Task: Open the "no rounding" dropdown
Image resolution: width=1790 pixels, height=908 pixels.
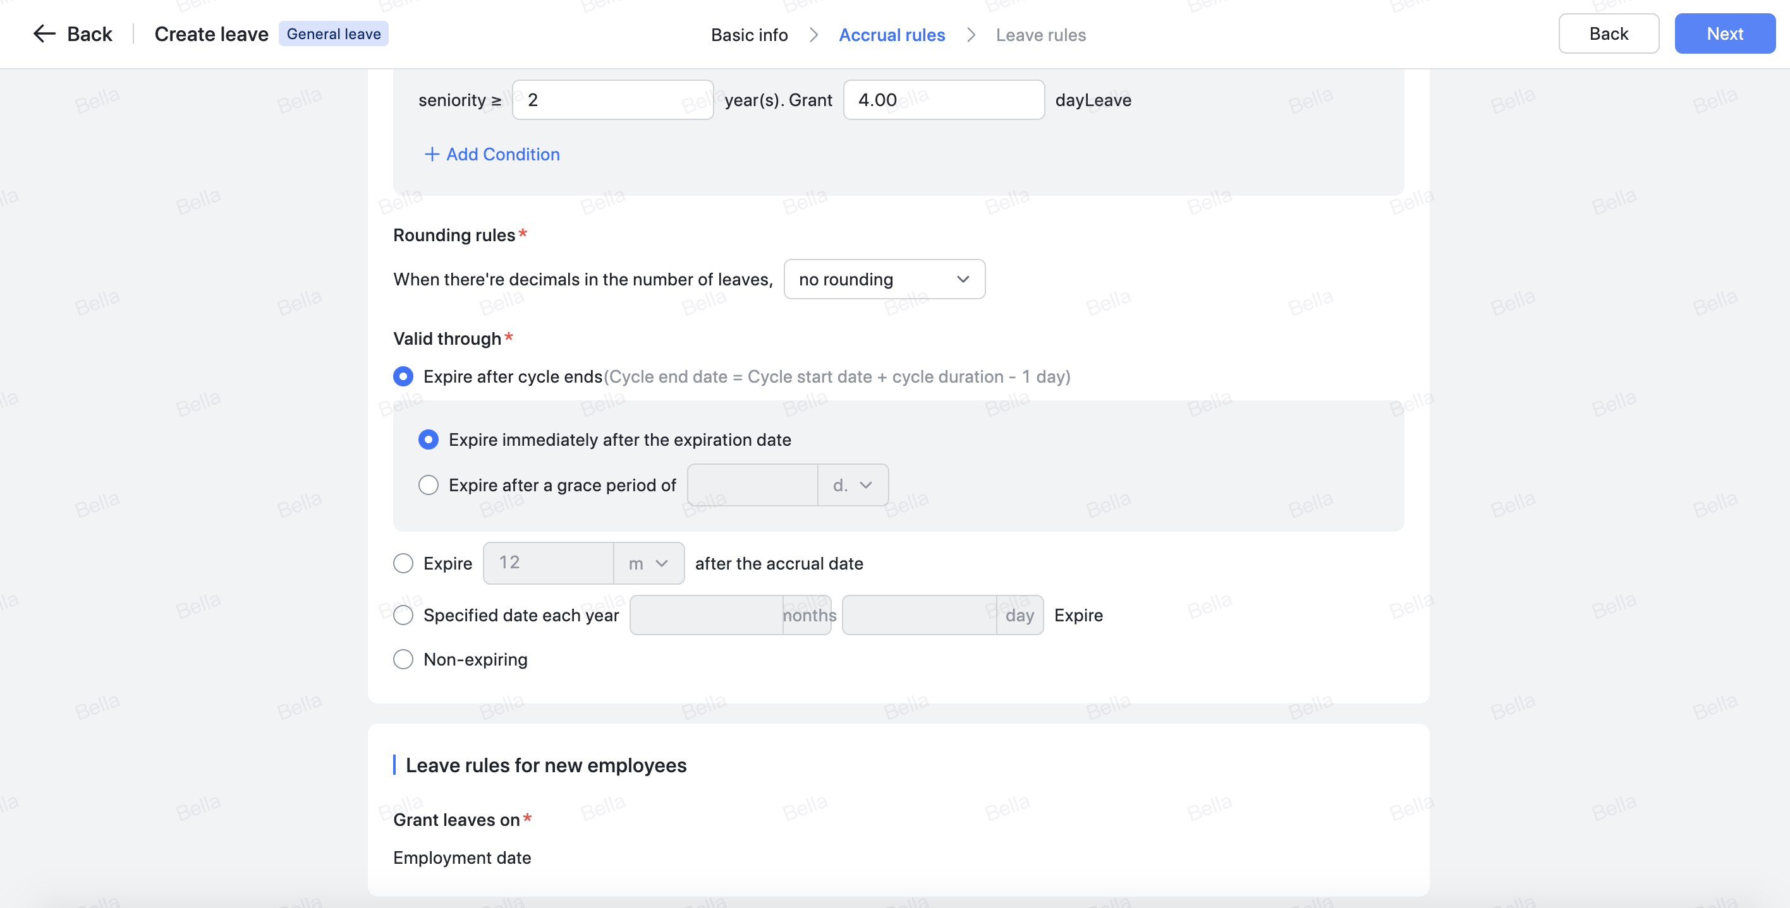Action: (884, 279)
